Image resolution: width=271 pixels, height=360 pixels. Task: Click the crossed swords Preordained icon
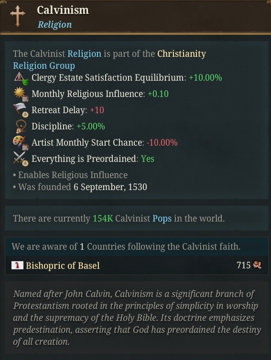tap(21, 159)
